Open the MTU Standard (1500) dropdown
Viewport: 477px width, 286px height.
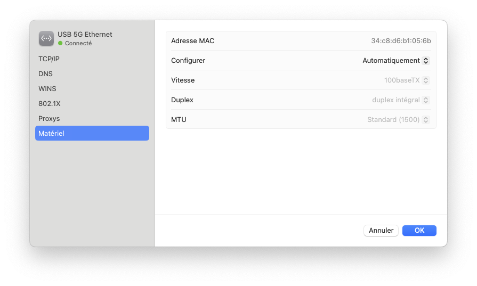point(398,120)
